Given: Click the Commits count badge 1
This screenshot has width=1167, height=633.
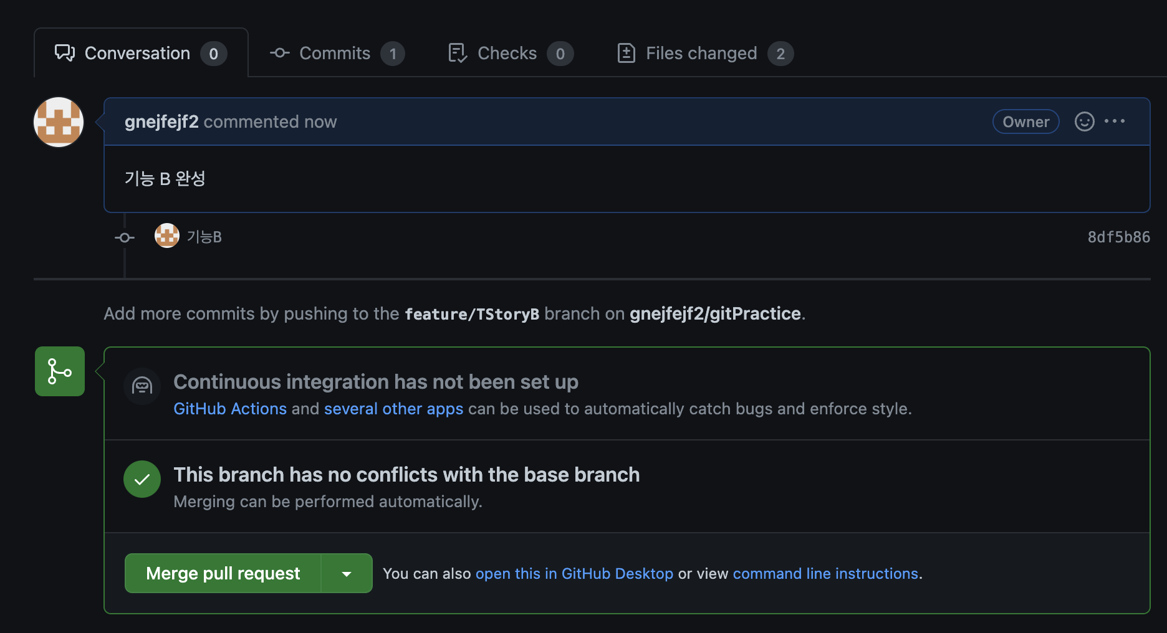Looking at the screenshot, I should 393,54.
